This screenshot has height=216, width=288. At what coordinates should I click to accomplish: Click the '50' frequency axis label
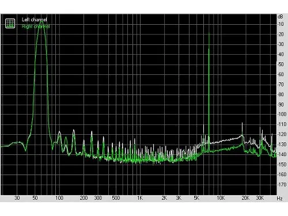tap(35, 198)
